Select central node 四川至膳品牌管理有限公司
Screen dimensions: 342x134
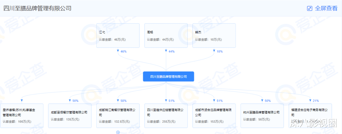point(168,77)
